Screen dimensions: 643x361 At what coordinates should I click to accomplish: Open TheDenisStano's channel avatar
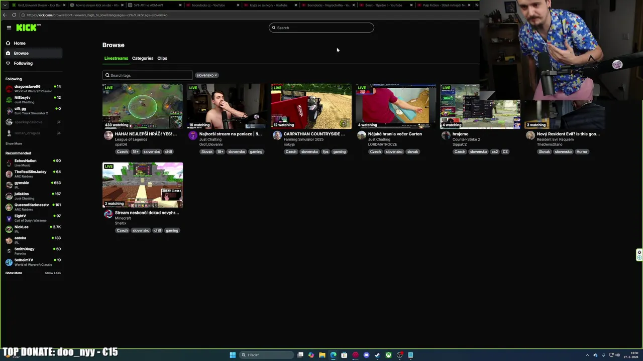[530, 135]
